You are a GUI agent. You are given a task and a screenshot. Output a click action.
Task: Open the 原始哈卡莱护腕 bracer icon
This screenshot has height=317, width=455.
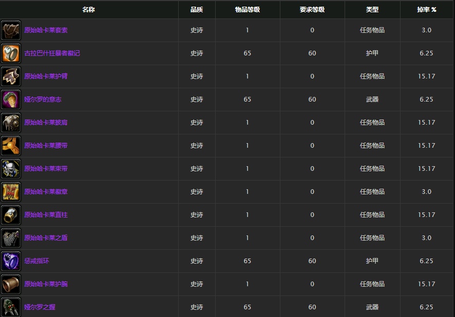pyautogui.click(x=11, y=284)
